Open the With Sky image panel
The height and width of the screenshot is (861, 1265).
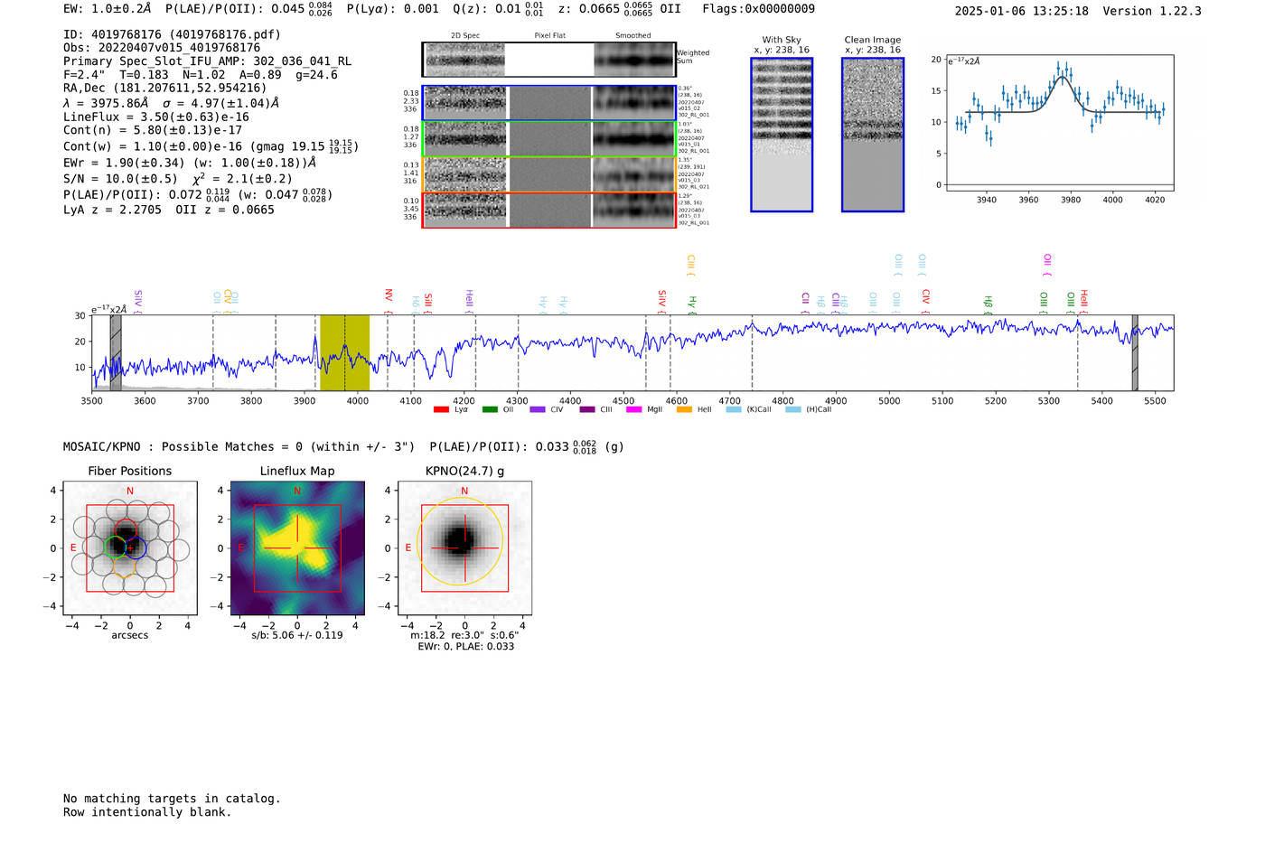(x=782, y=135)
